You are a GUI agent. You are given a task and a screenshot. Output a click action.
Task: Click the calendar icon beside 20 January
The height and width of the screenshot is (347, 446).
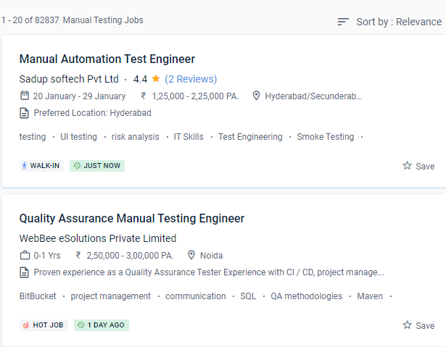click(25, 96)
